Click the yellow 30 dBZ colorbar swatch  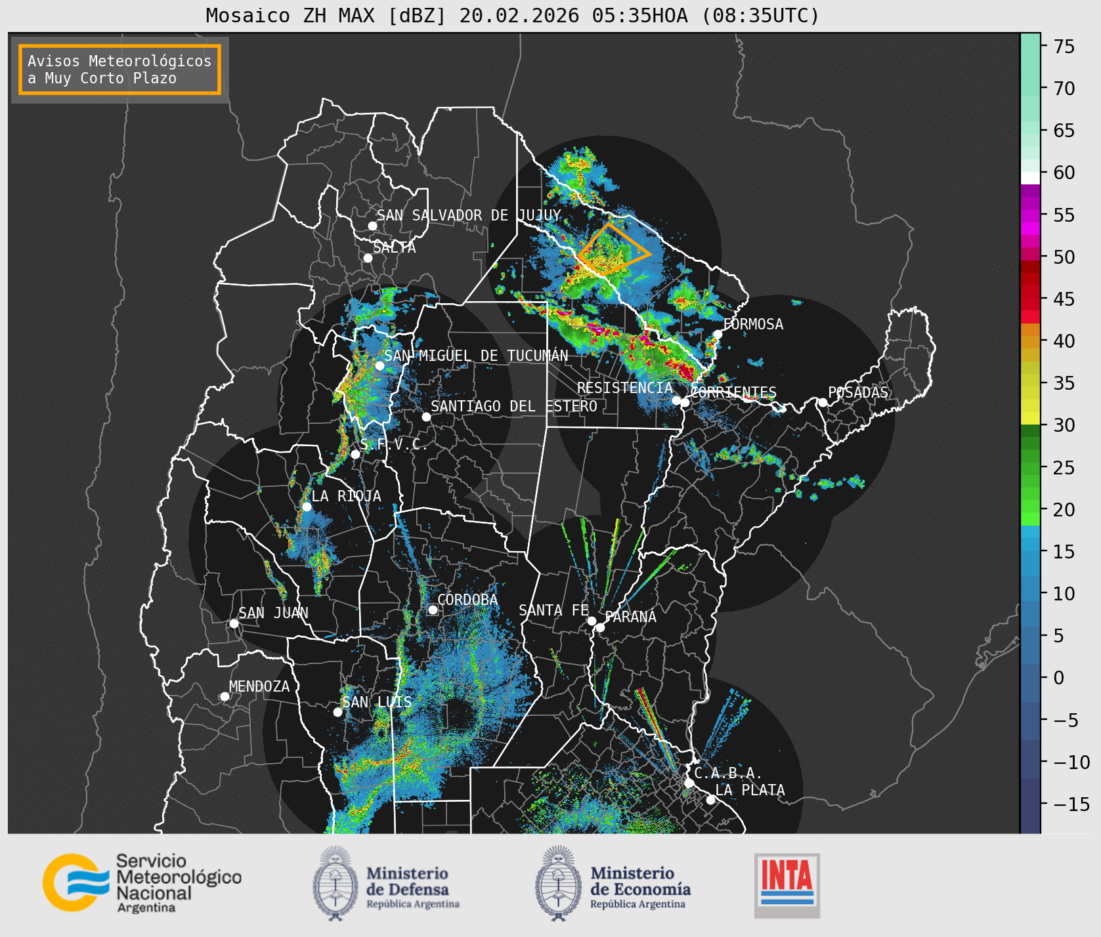pyautogui.click(x=1030, y=418)
